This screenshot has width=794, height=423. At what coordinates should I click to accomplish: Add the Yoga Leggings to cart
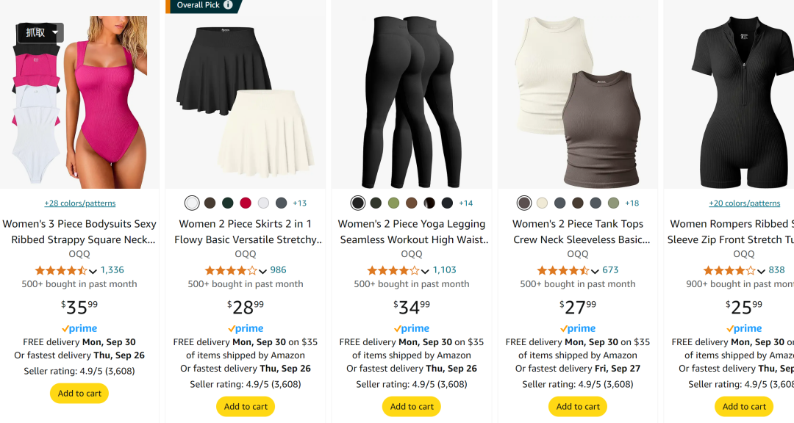(412, 407)
